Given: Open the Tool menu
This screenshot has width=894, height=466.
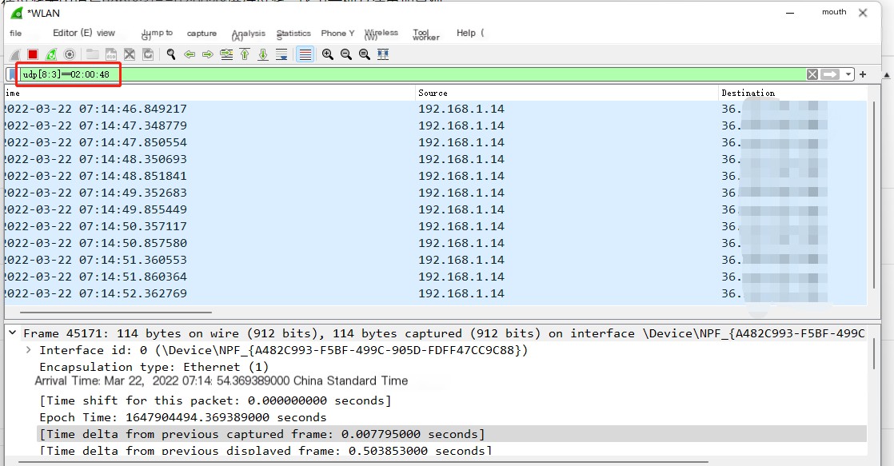Looking at the screenshot, I should tap(426, 34).
